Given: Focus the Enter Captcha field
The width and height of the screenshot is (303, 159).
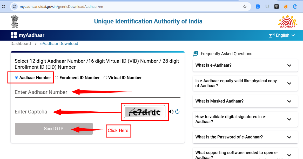Looking at the screenshot, I should coord(66,112).
